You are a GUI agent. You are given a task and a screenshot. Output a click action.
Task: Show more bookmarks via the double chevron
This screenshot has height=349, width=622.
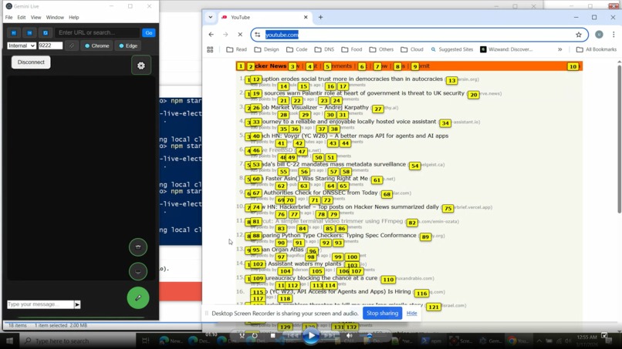pos(559,49)
